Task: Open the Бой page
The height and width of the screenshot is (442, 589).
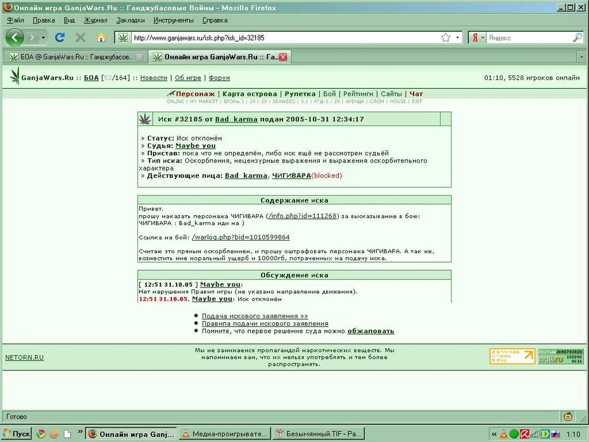Action: [329, 94]
